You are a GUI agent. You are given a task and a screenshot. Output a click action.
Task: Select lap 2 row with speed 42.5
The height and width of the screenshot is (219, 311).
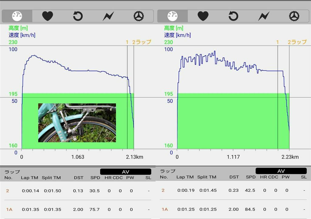[x=233, y=190]
